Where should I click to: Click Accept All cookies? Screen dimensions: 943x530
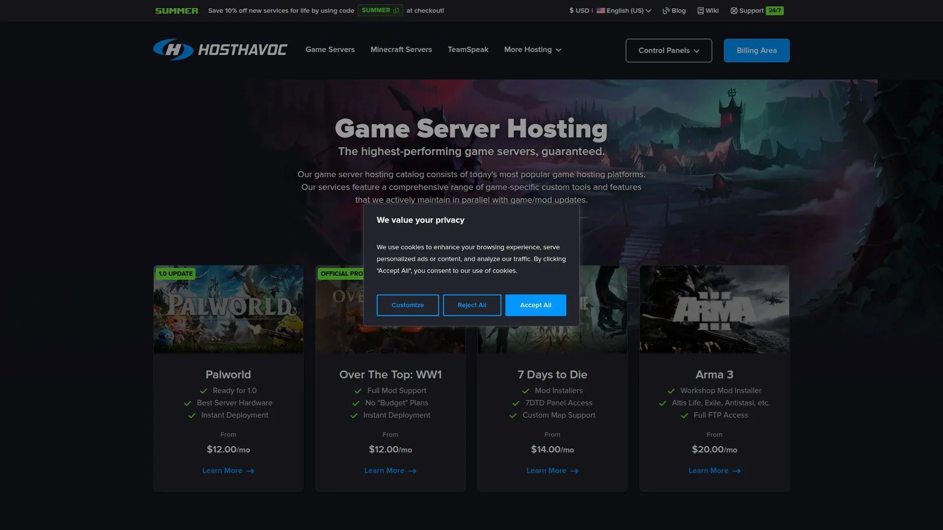click(x=535, y=305)
